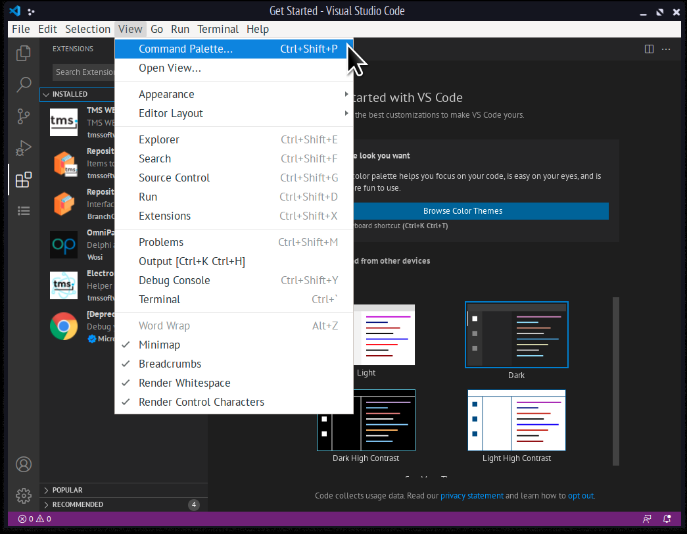
Task: Focus the Search Extensions input field
Action: point(84,72)
